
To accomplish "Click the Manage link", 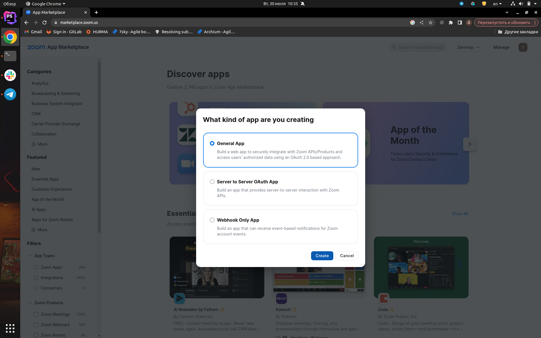I will point(501,47).
